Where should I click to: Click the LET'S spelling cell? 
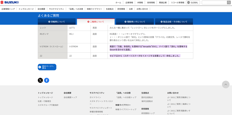(79, 28)
